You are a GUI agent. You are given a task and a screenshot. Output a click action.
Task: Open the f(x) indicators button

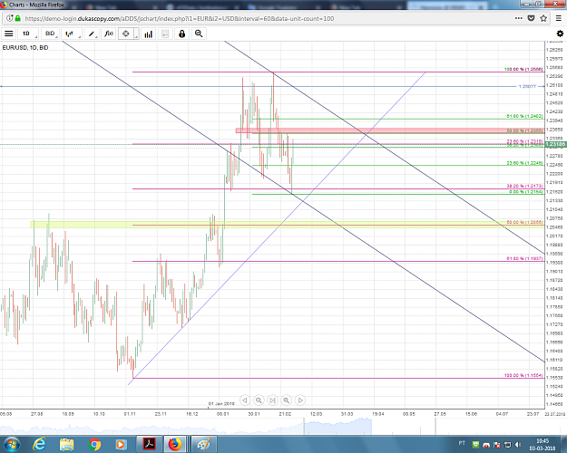109,34
